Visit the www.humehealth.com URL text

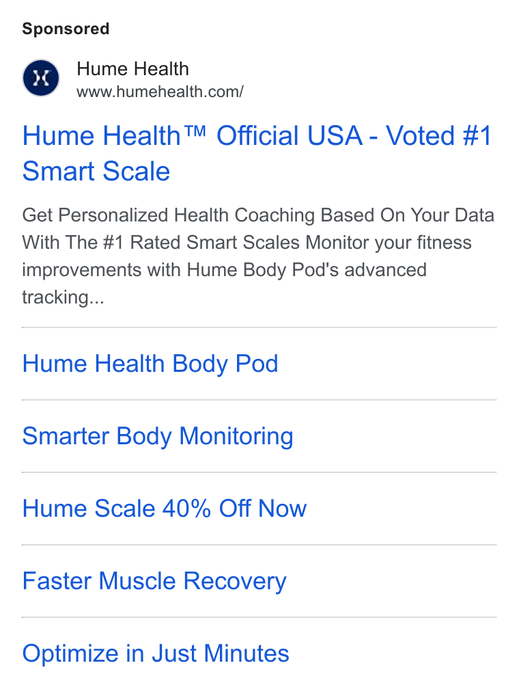tap(160, 92)
